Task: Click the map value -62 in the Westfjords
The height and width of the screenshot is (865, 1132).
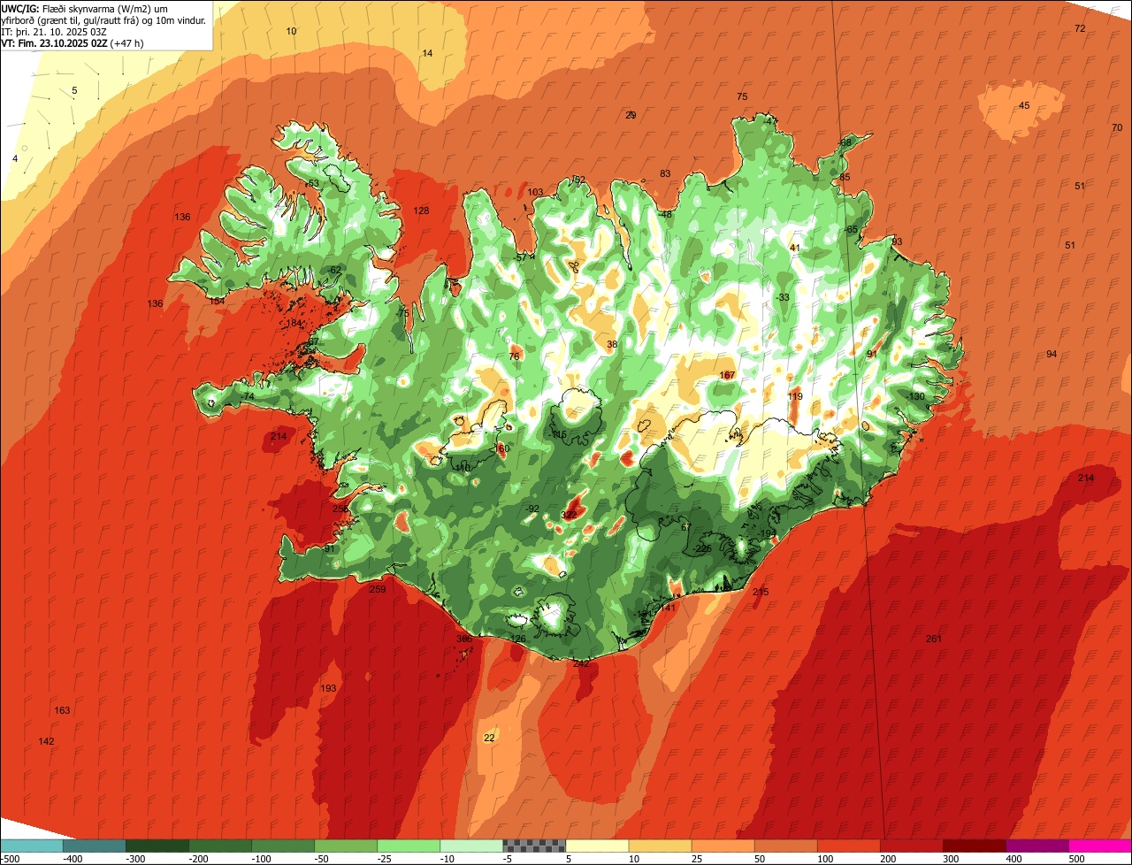Action: tap(333, 270)
